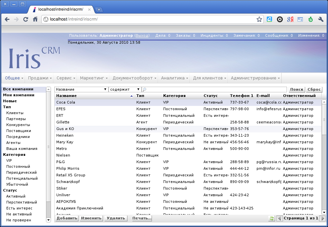
Task: Click the gY translate extension icon
Action: click(x=290, y=20)
